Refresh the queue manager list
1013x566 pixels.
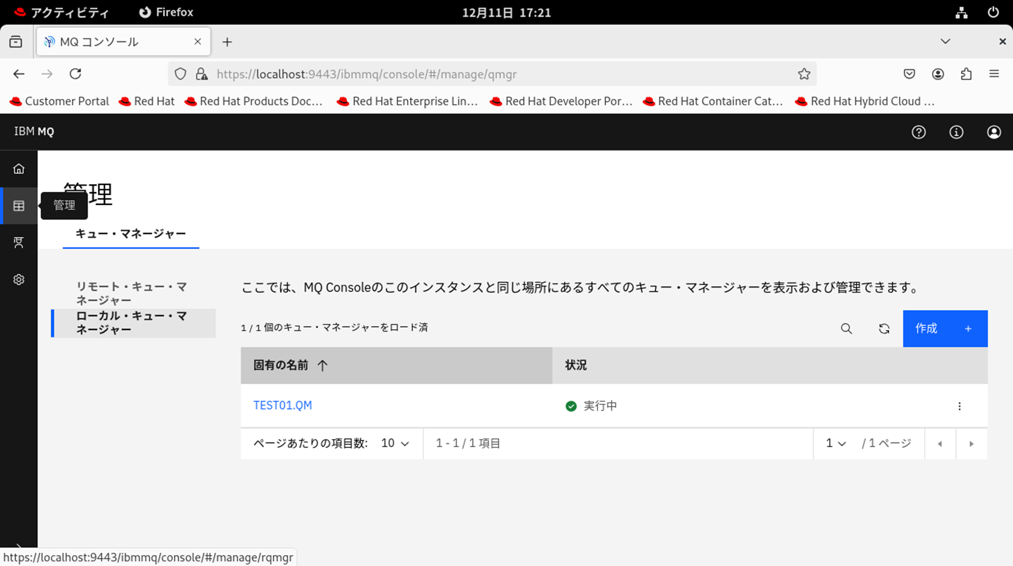point(884,329)
